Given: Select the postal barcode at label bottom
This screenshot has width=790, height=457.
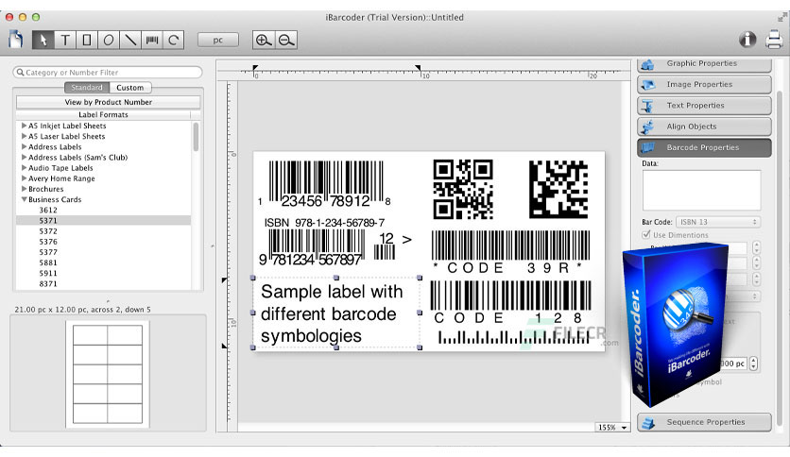Looking at the screenshot, I should 514,338.
